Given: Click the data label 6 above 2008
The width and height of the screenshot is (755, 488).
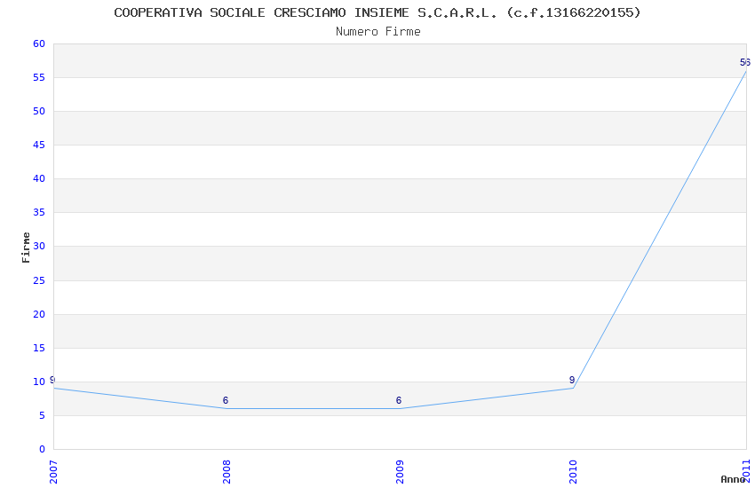Looking at the screenshot, I should [x=226, y=400].
